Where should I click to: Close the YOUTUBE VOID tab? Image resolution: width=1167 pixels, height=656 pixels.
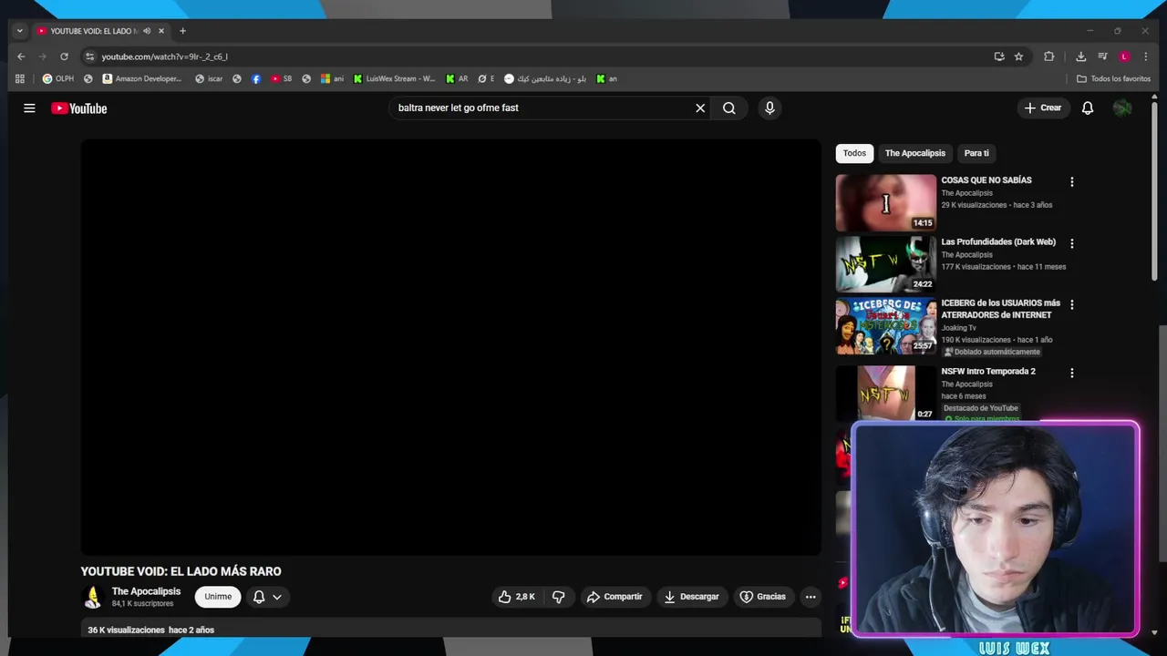pyautogui.click(x=161, y=31)
